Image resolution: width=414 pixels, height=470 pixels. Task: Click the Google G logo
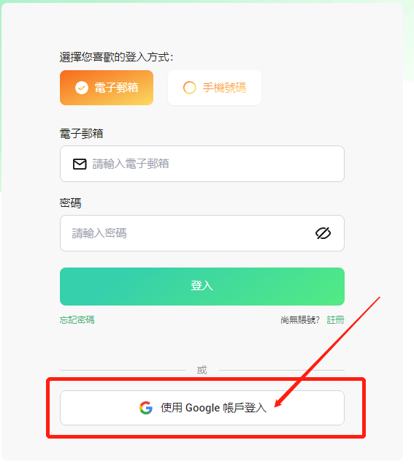pyautogui.click(x=146, y=408)
